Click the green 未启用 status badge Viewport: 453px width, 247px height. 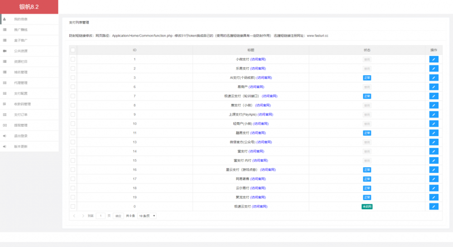coord(367,207)
